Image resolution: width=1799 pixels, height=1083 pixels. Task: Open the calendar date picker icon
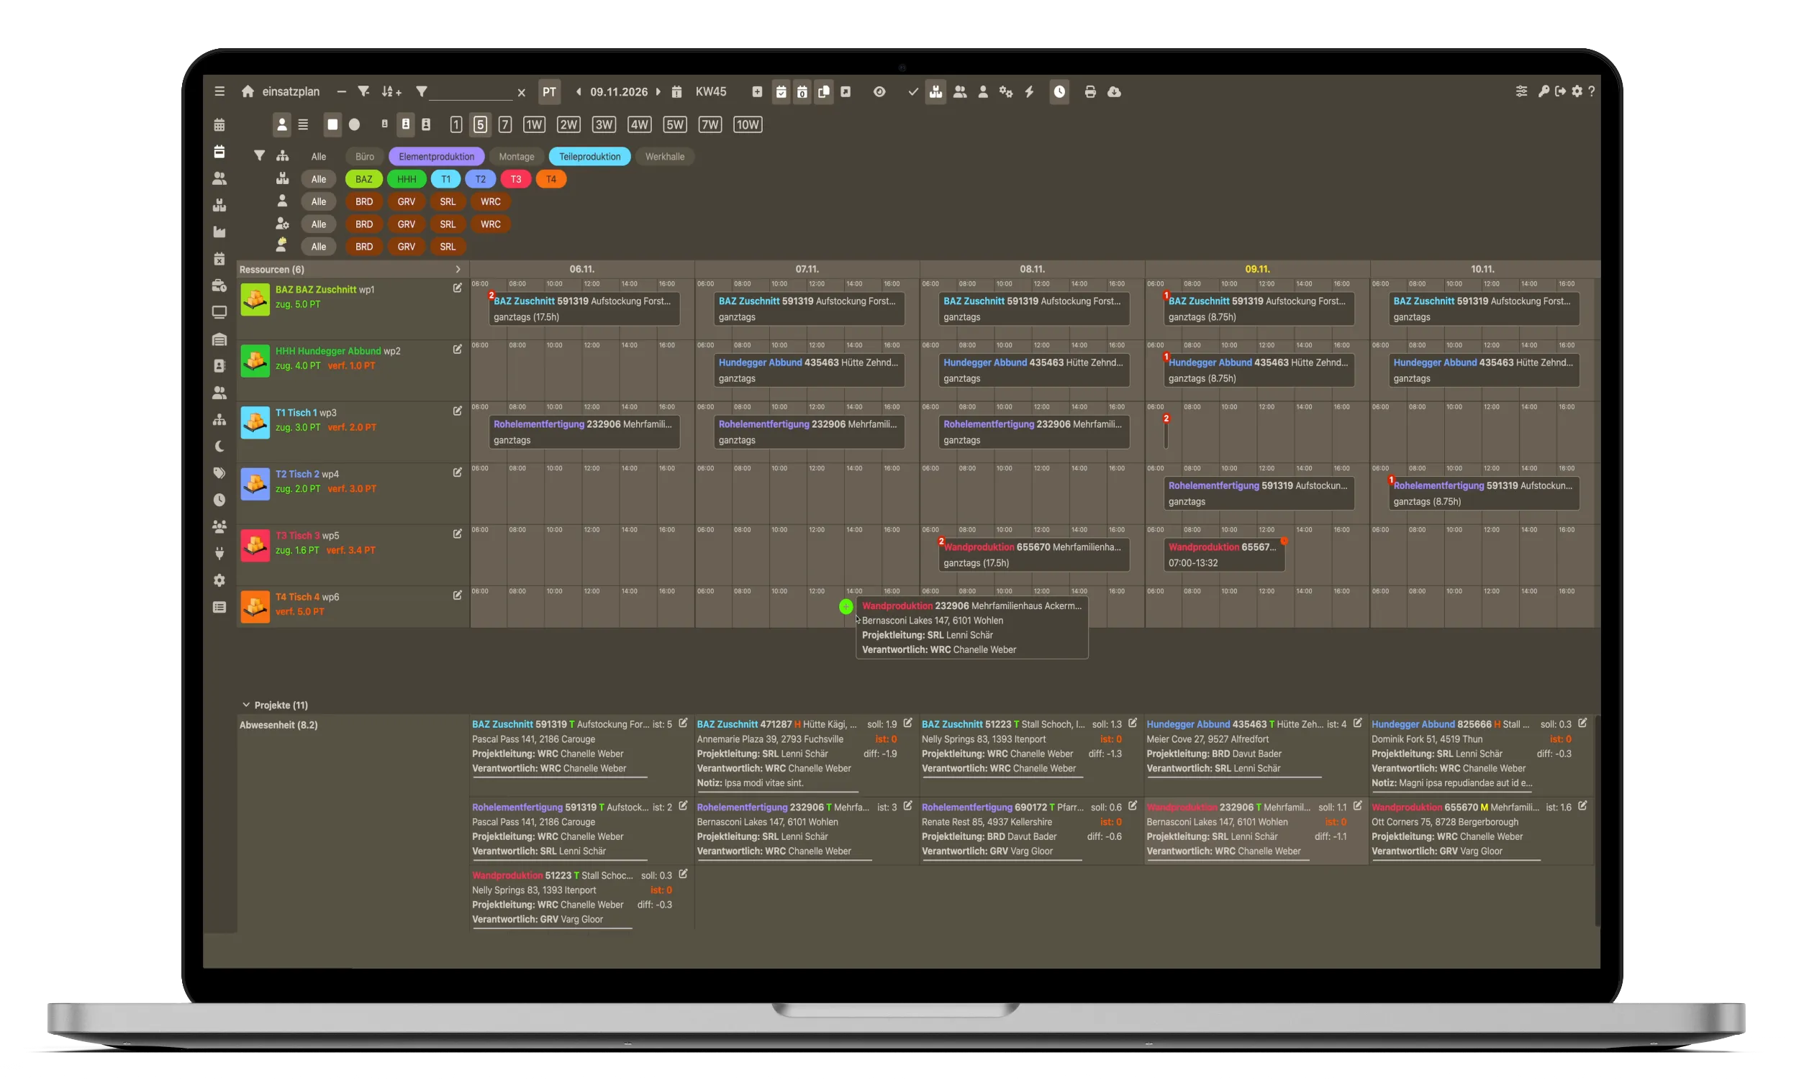coord(677,92)
